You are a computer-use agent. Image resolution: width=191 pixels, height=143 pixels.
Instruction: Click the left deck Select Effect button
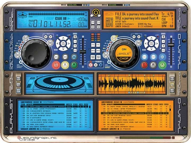coord(18,55)
